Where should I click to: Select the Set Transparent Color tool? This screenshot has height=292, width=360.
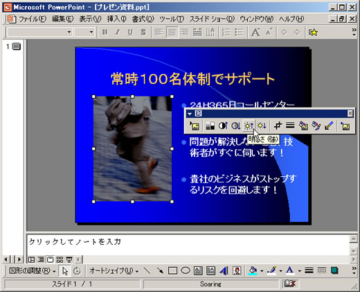click(x=329, y=126)
